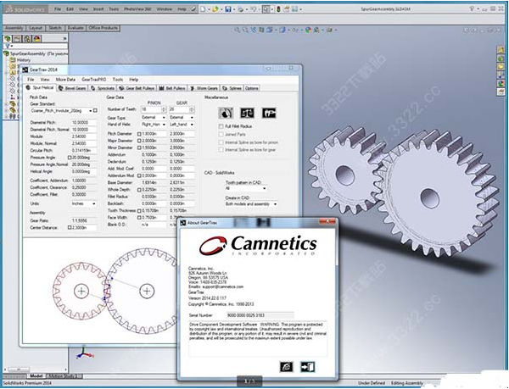Image resolution: width=509 pixels, height=389 pixels.
Task: Click the Print icon in SolidWorks toolbar
Action: 241,9
